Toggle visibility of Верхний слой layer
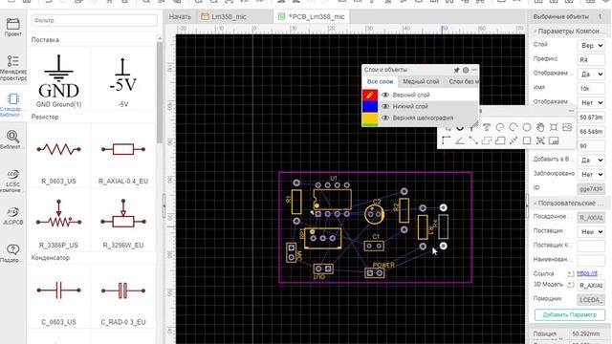 pos(385,95)
